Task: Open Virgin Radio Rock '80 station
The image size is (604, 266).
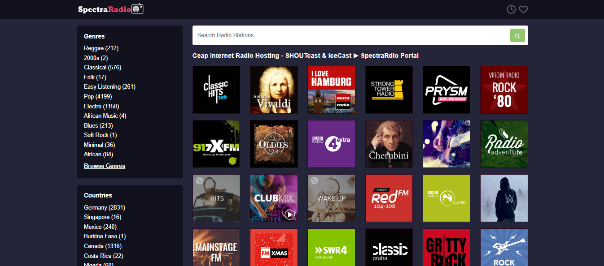Action: point(504,90)
